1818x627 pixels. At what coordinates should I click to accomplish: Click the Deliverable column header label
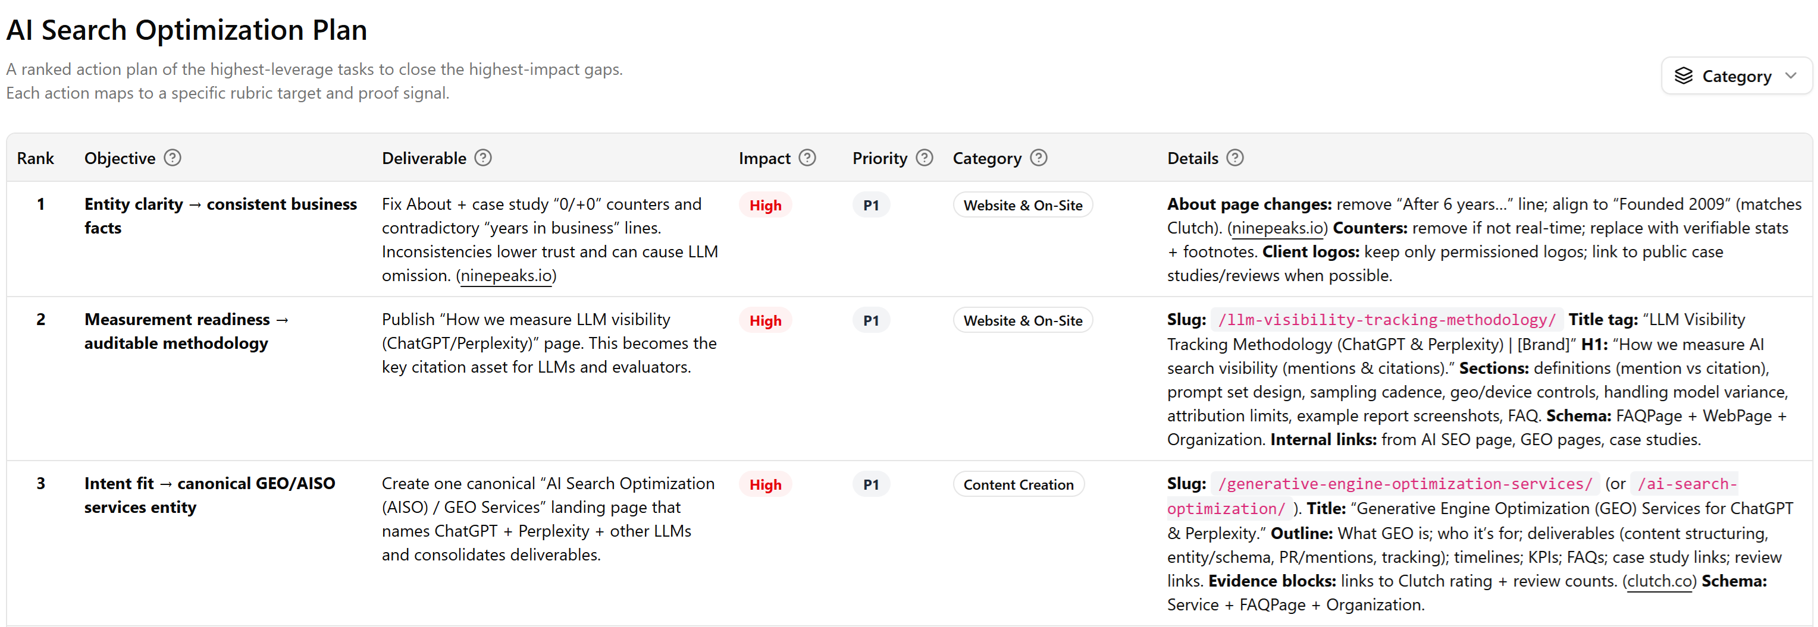coord(424,158)
